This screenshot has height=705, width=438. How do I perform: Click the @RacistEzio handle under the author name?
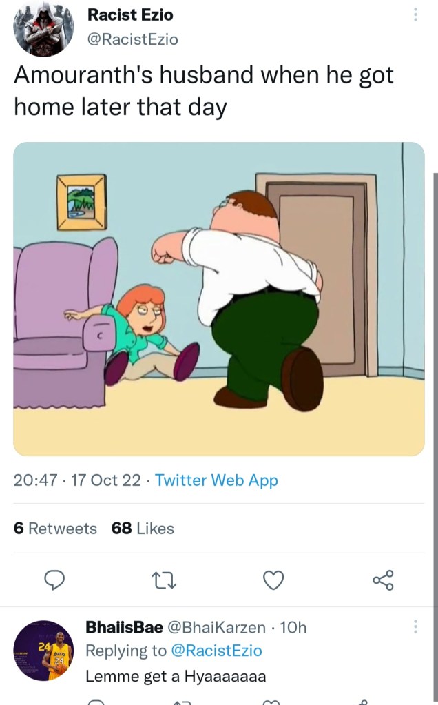pos(133,39)
